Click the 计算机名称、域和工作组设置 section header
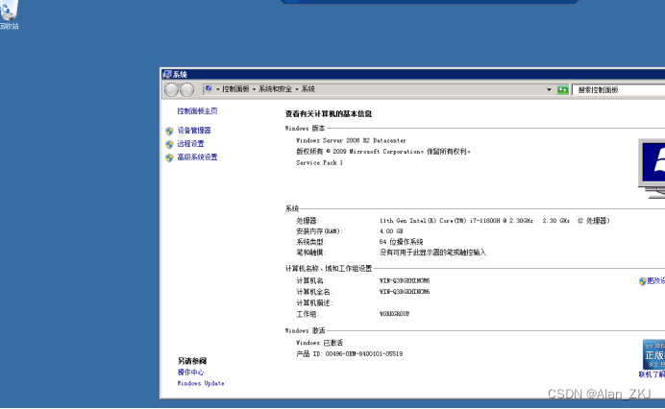Screen dimensions: 665x409 pos(329,269)
